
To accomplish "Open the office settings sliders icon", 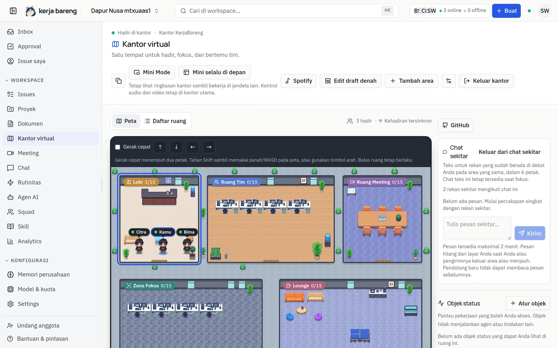I will point(449,81).
